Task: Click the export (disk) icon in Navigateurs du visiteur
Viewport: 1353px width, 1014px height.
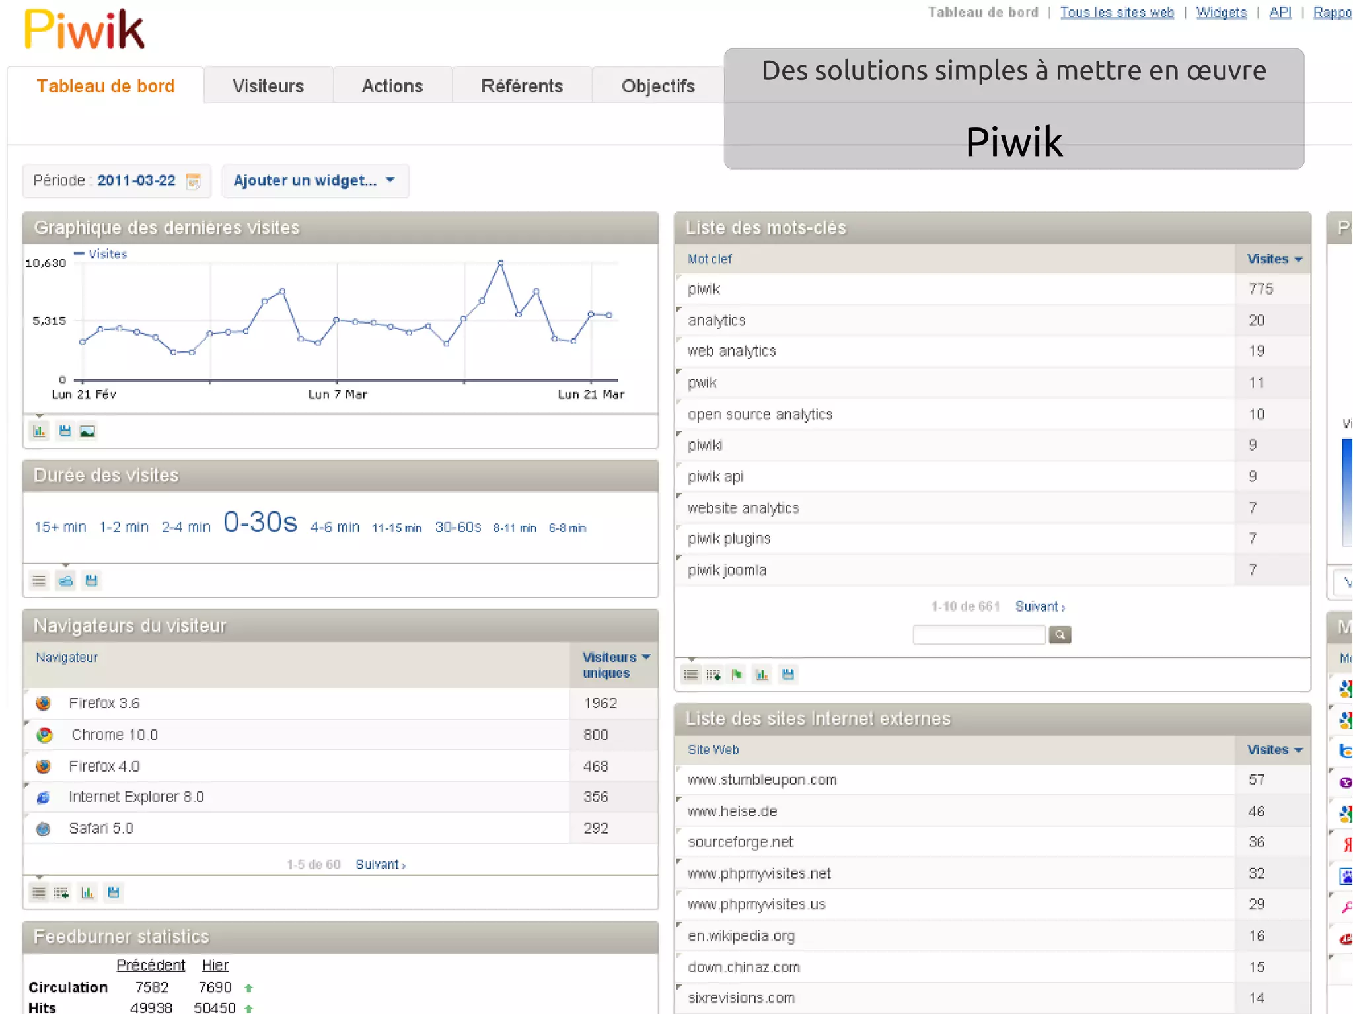Action: 114,893
